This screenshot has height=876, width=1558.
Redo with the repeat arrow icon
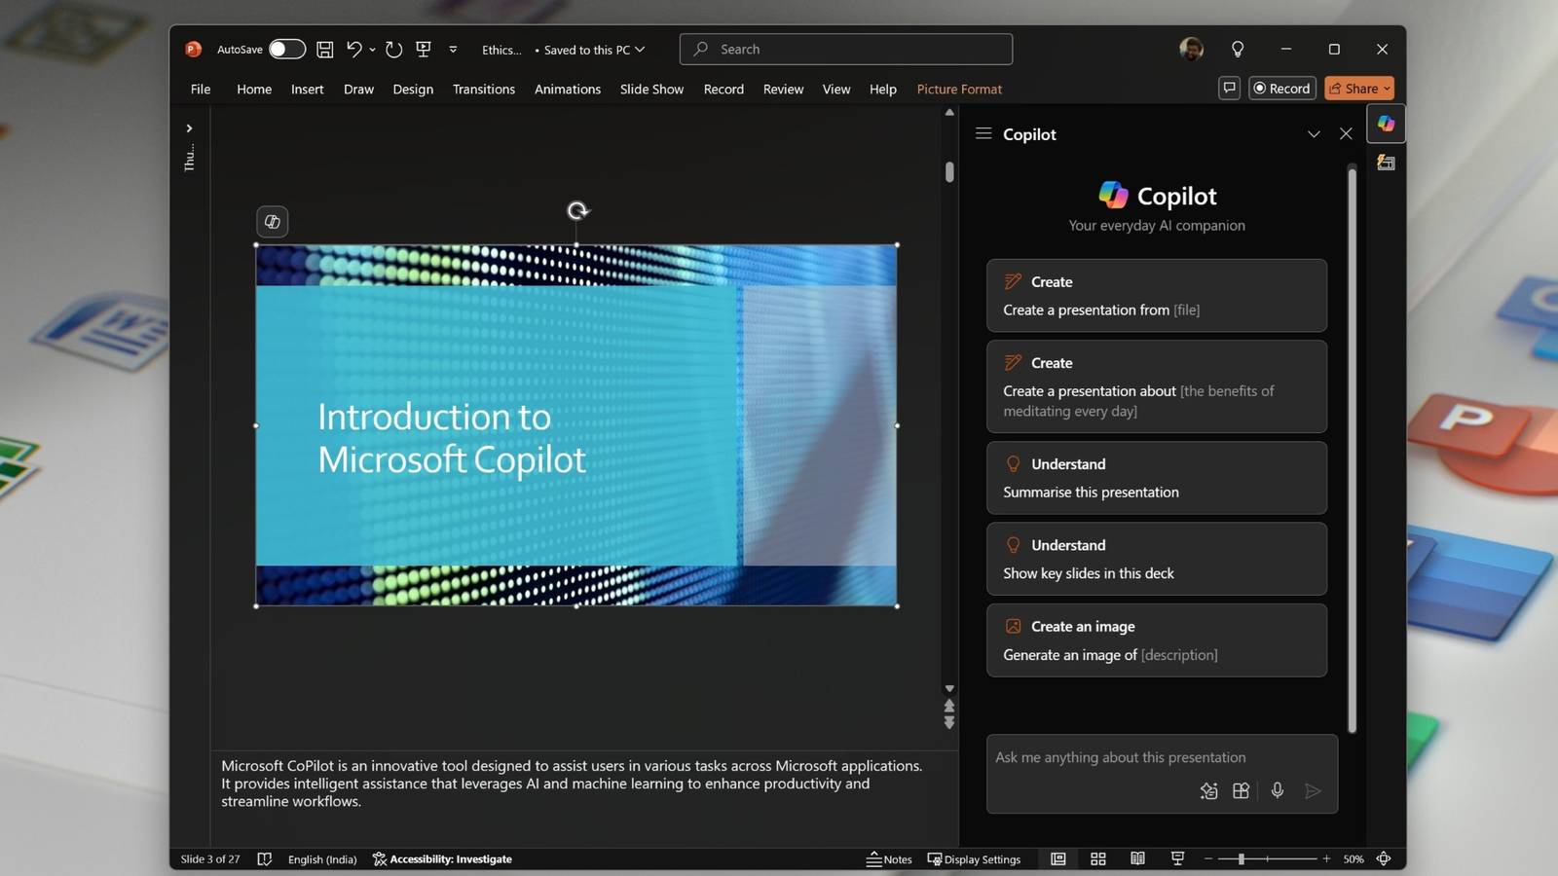click(x=393, y=49)
